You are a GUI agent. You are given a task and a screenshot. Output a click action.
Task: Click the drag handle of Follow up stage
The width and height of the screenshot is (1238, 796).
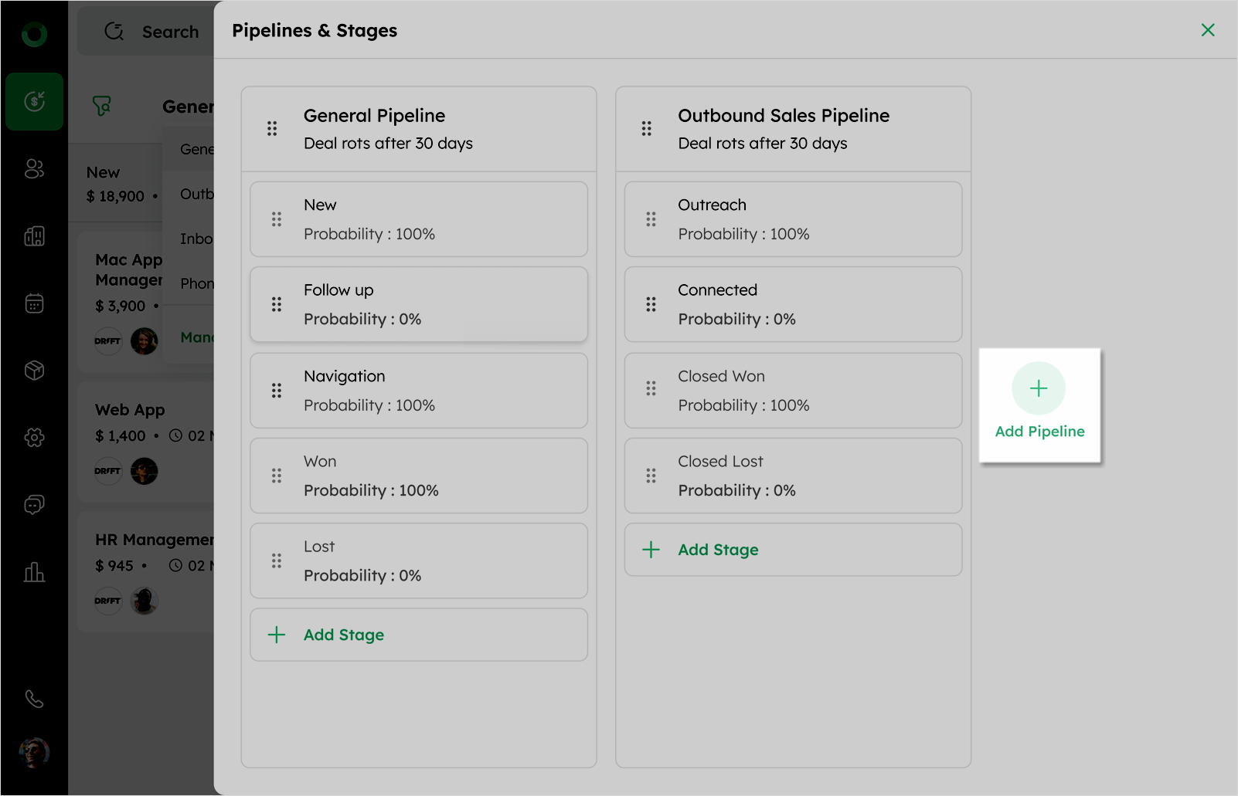pos(277,304)
